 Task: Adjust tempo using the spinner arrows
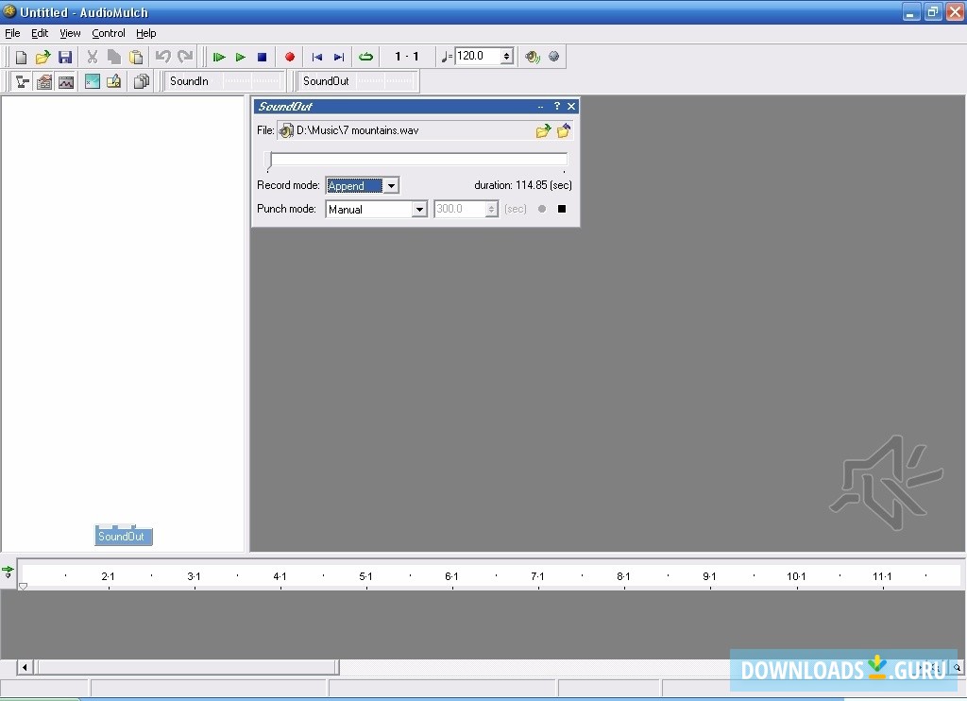[x=507, y=56]
